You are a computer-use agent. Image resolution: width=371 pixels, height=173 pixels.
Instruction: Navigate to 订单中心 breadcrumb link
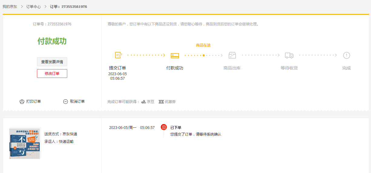33,7
